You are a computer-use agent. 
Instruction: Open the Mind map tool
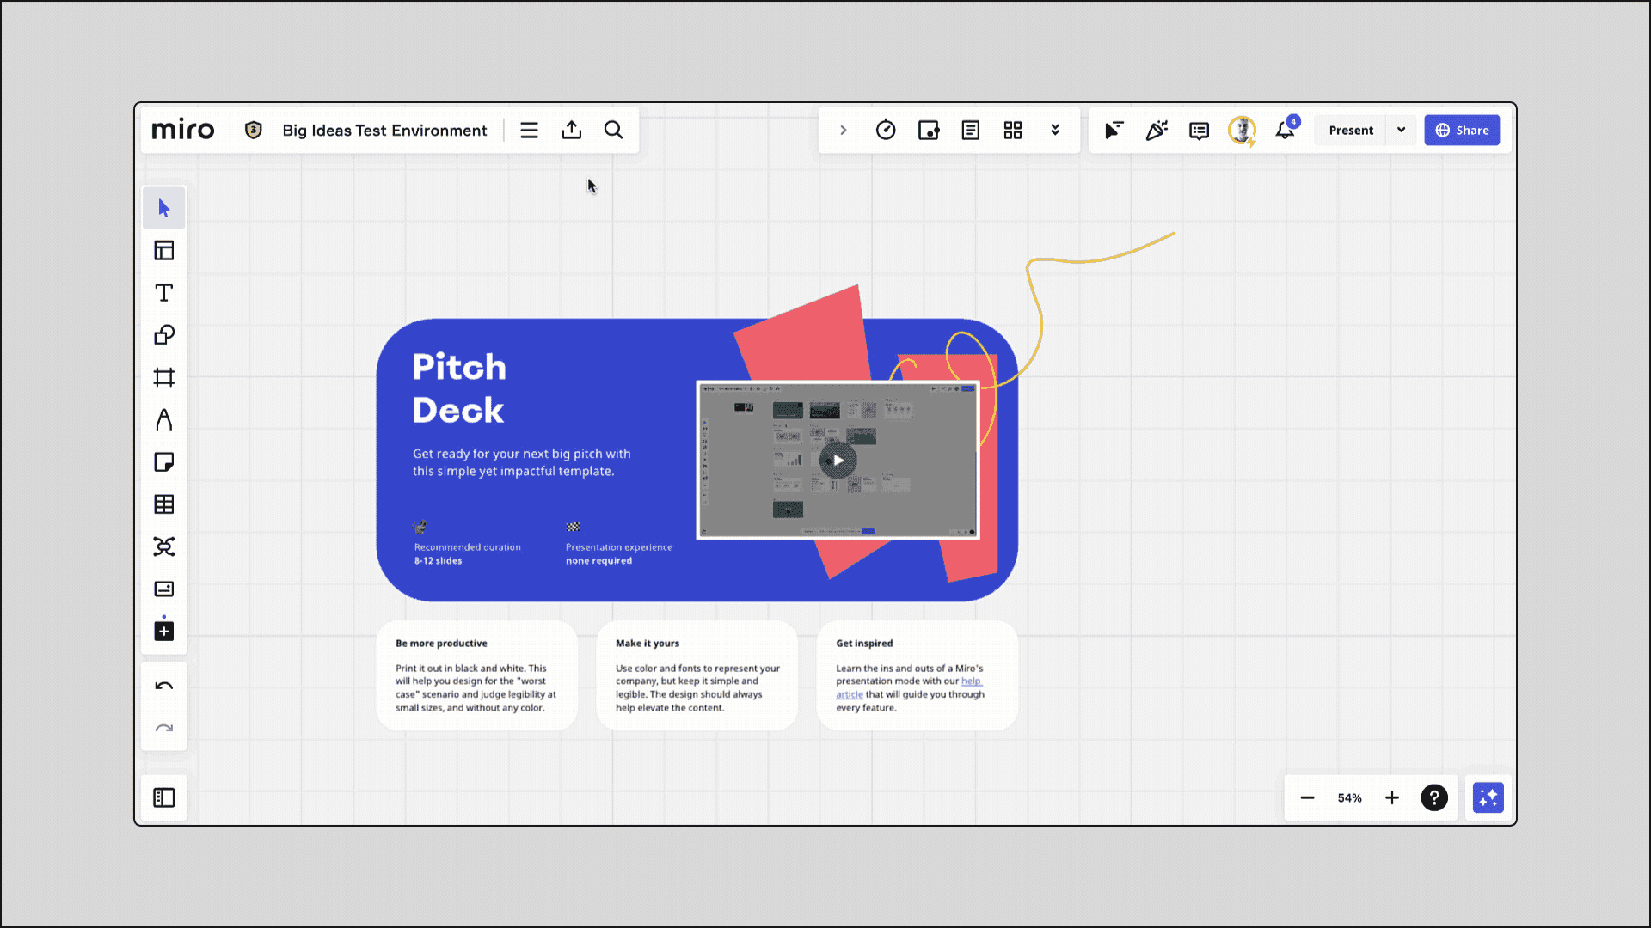point(163,546)
